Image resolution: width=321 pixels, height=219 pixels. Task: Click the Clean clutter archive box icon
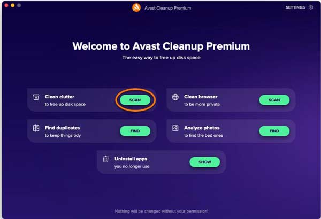36,97
